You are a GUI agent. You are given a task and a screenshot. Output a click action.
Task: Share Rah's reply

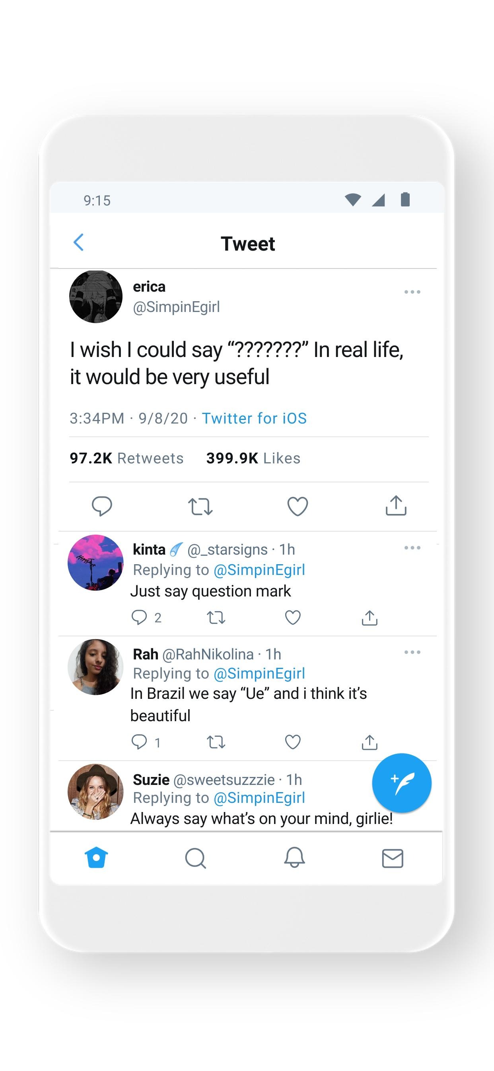pos(370,742)
